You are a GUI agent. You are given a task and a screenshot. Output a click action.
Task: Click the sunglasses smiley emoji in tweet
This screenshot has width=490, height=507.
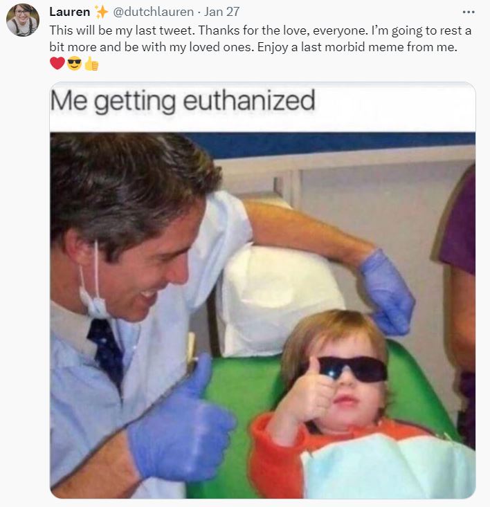[74, 63]
